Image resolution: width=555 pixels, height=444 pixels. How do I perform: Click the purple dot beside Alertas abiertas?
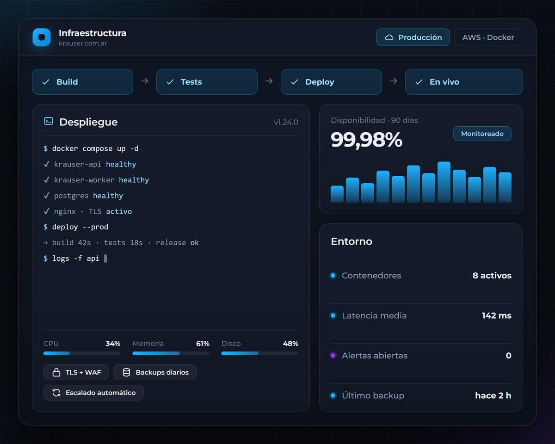click(x=333, y=356)
